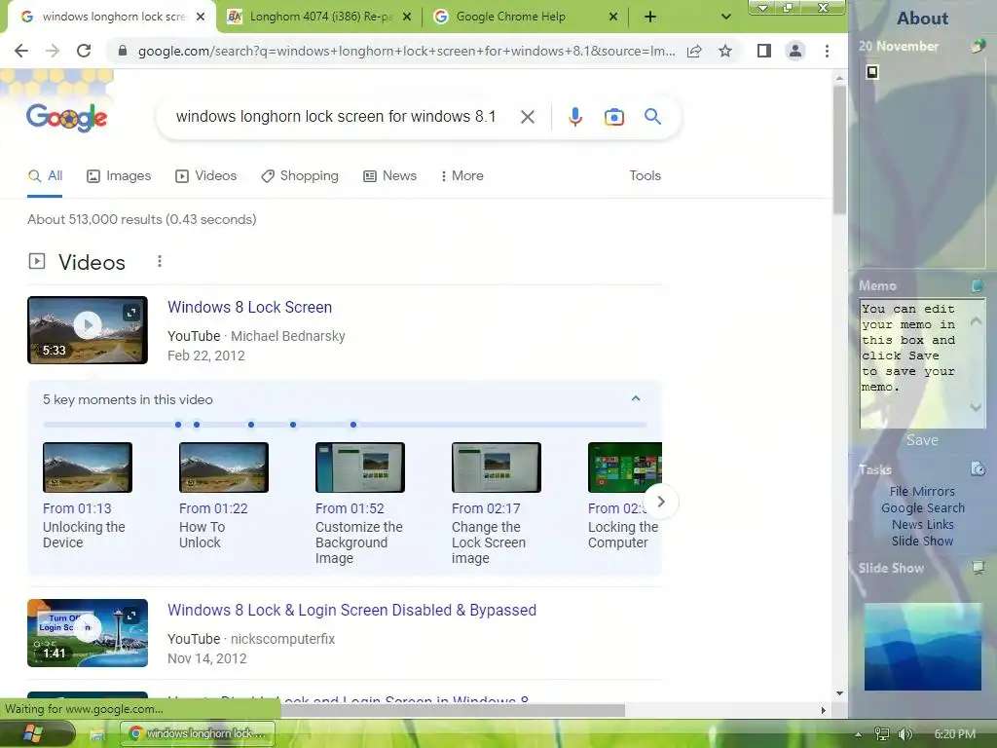This screenshot has width=997, height=748.
Task: Show hidden tray icons arrow
Action: (858, 734)
